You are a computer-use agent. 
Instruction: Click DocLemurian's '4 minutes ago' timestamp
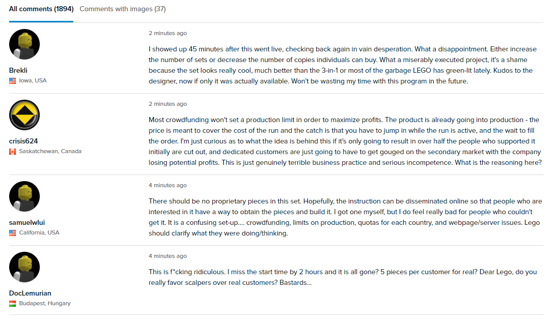[x=168, y=256]
